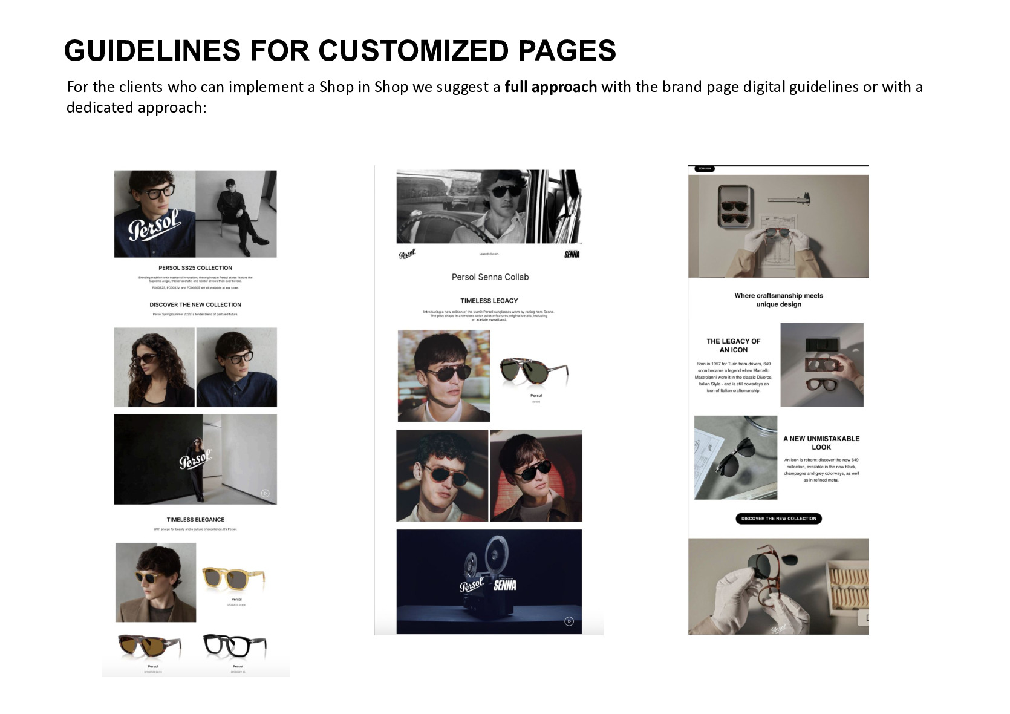Click the Persol label under black eyeglasses
This screenshot has height=714, width=1010.
click(238, 667)
